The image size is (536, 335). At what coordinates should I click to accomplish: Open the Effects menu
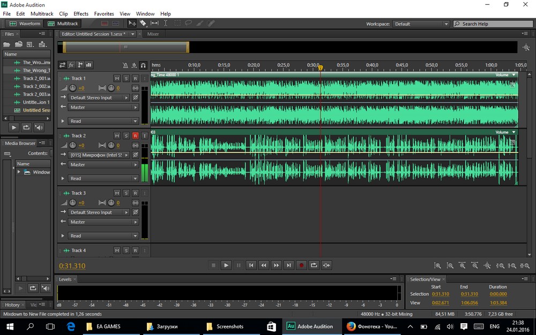coord(81,14)
